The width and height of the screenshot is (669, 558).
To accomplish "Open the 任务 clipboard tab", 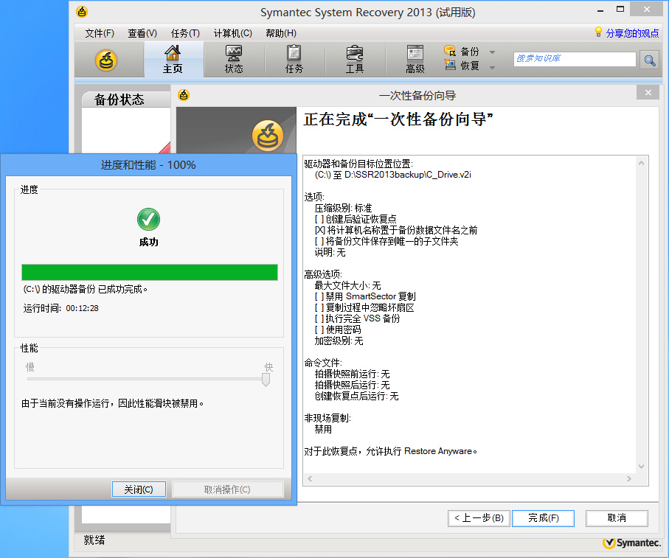I will (x=294, y=59).
